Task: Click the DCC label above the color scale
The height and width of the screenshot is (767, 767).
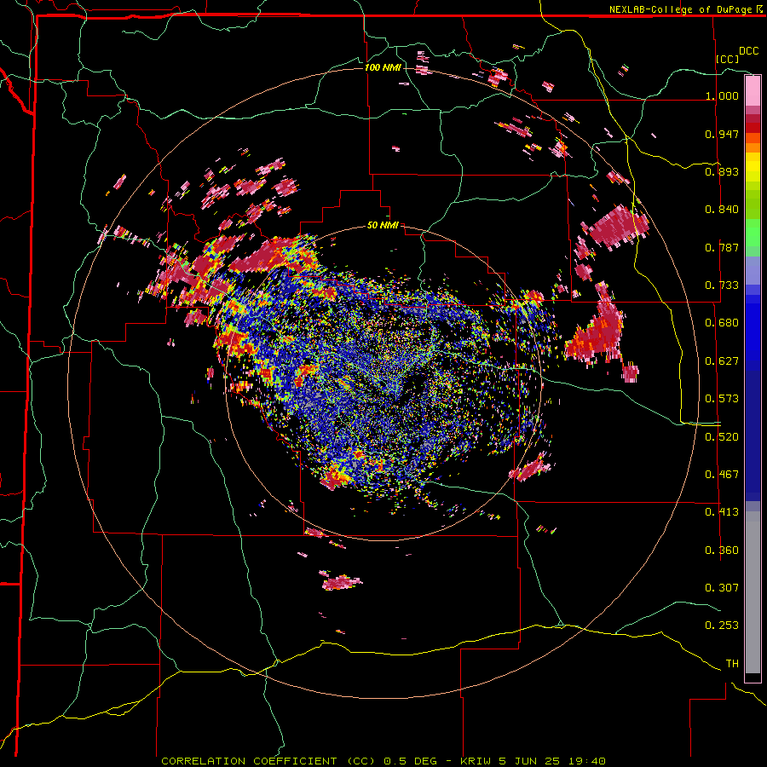Action: (748, 51)
